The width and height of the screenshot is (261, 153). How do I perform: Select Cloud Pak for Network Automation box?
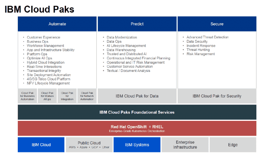tap(87, 96)
